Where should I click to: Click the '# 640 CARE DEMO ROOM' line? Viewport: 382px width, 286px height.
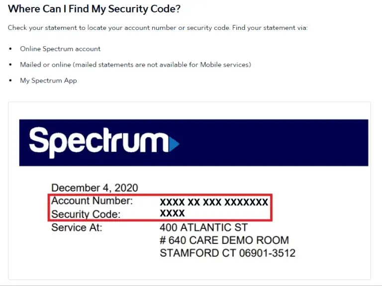point(224,240)
